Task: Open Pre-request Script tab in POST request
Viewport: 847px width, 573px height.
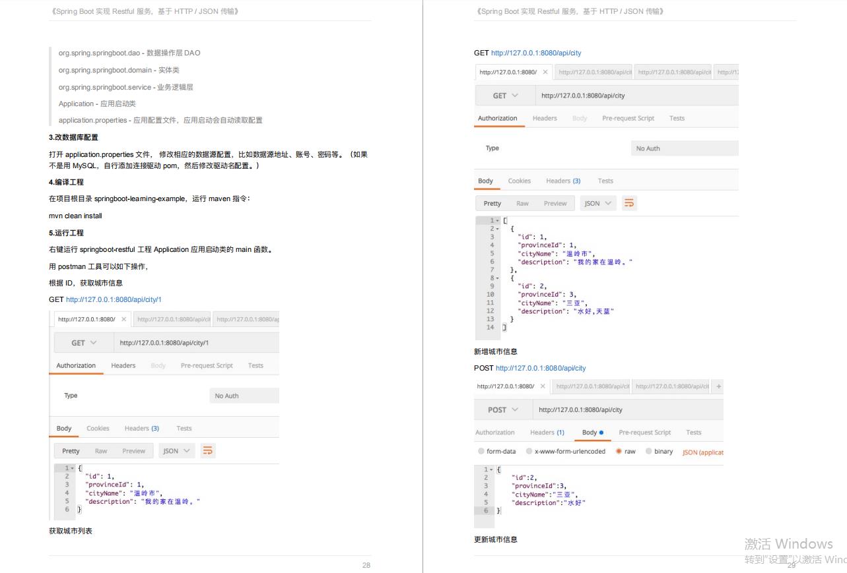Action: pos(645,433)
